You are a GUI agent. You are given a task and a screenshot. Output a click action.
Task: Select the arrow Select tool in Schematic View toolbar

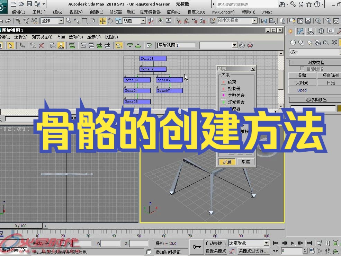(11, 45)
